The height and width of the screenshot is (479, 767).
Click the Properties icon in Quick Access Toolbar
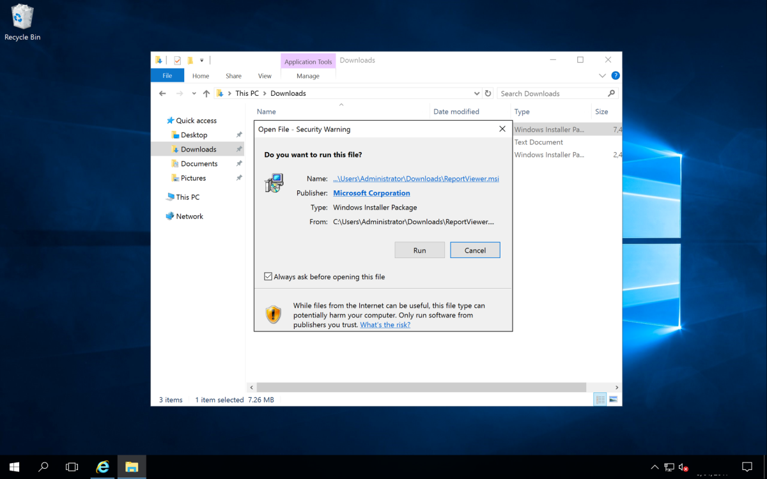click(176, 60)
